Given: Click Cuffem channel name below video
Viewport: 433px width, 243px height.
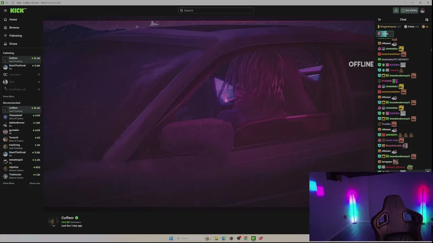Looking at the screenshot, I should 67,218.
